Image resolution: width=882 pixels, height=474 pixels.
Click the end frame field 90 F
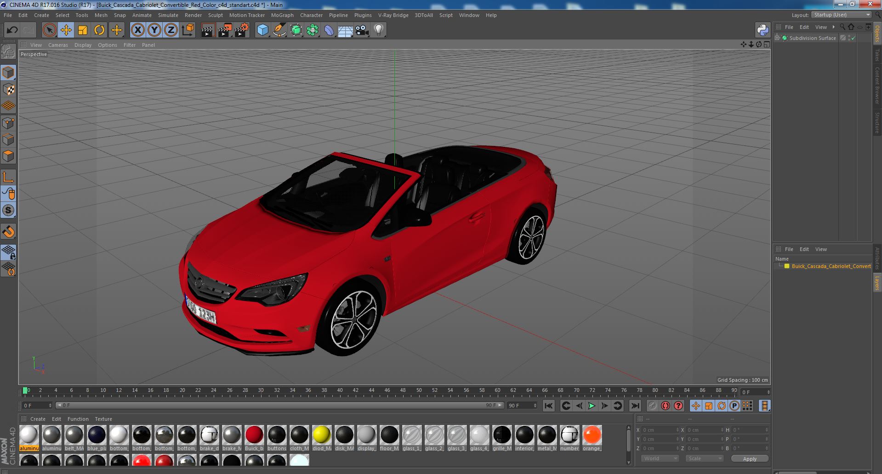[522, 406]
